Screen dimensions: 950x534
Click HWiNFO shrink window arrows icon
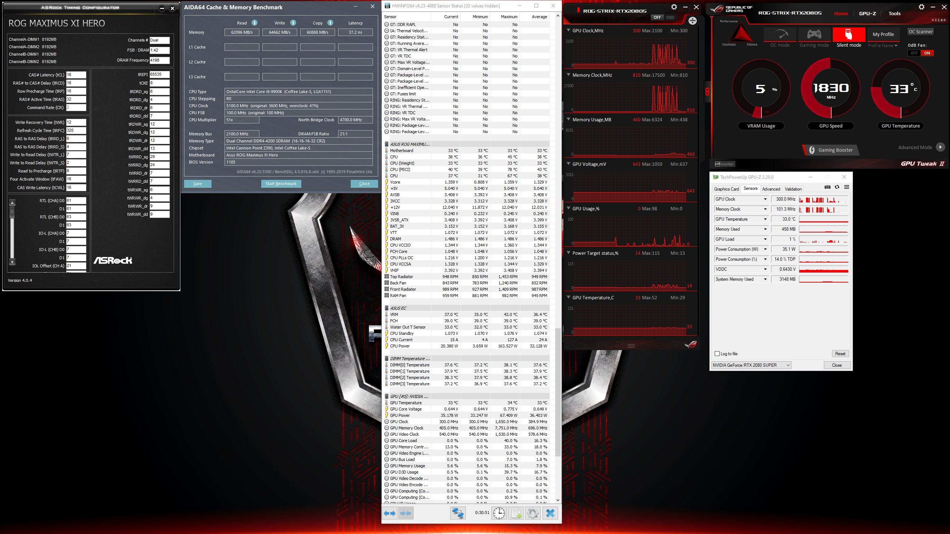[x=406, y=513]
